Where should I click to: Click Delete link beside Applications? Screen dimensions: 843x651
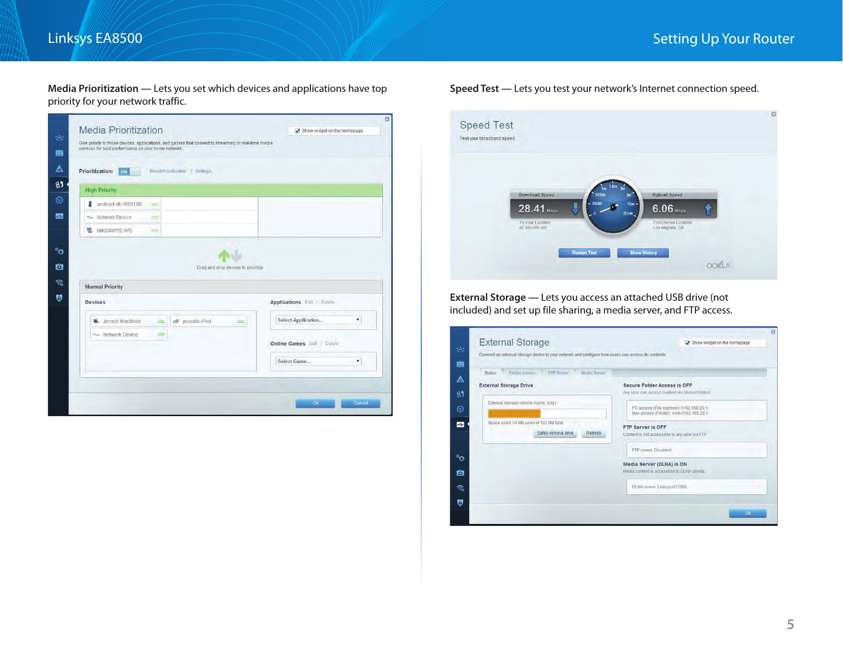[328, 302]
